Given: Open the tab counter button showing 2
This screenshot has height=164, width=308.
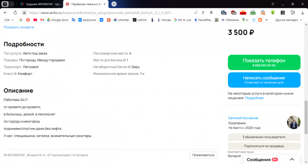Looking at the screenshot, I should [5, 4].
